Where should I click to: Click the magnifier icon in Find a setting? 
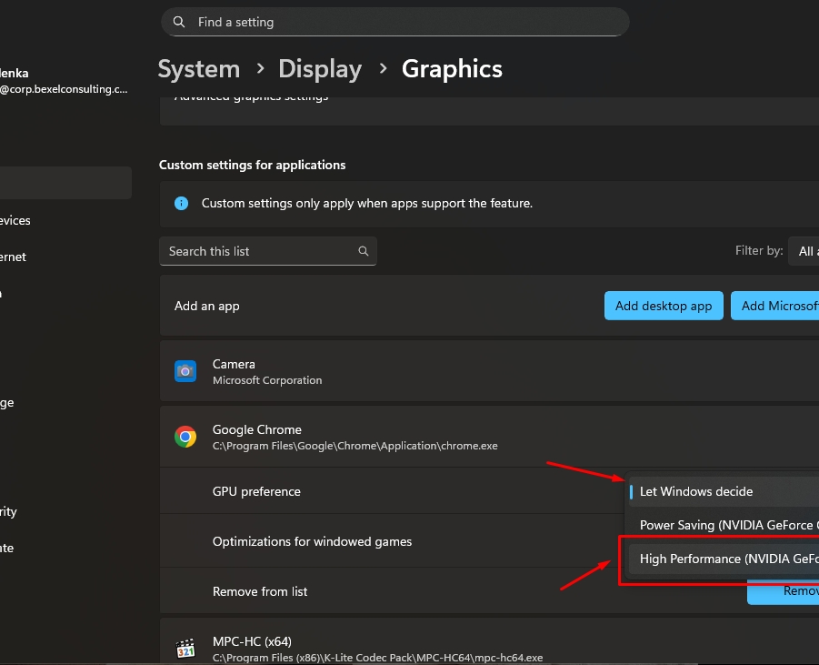point(179,22)
